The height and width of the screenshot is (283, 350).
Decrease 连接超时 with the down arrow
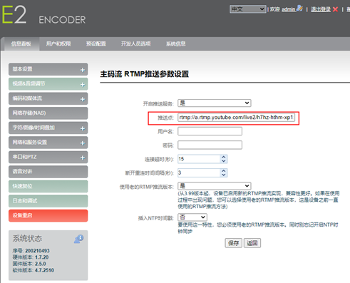pos(223,161)
